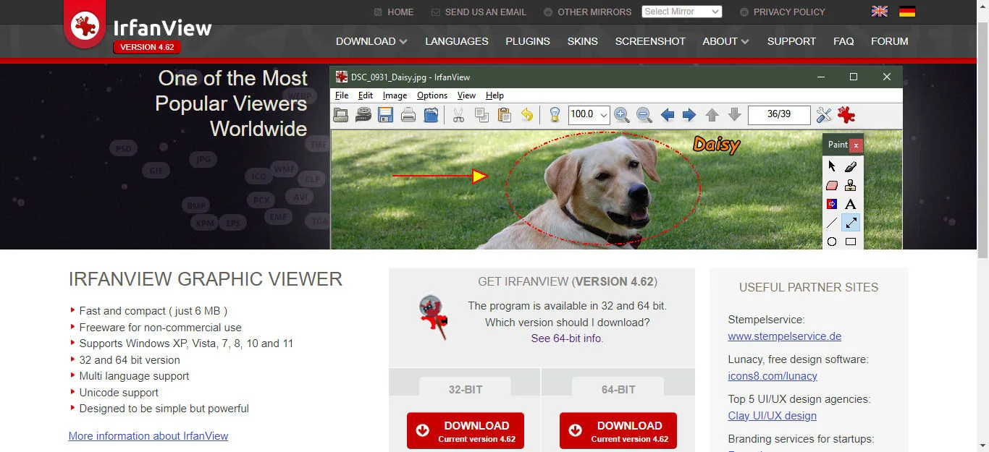Click the IrfanView red logo at top left
The width and height of the screenshot is (989, 452).
(x=85, y=26)
